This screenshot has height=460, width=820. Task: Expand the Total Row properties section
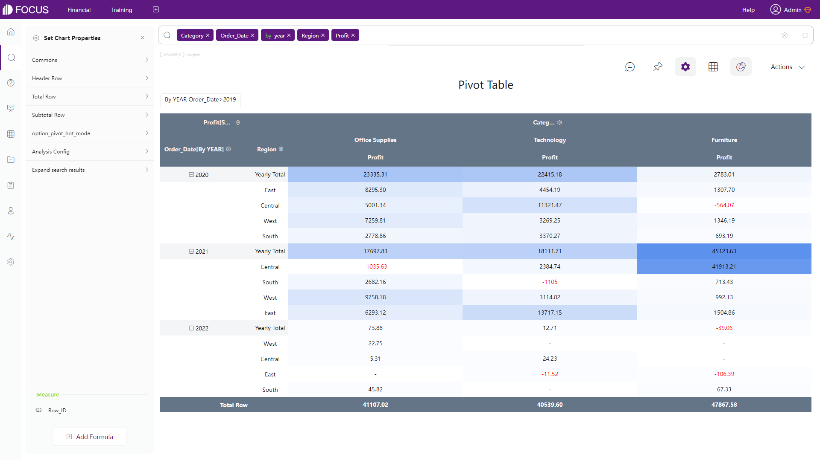[x=90, y=96]
